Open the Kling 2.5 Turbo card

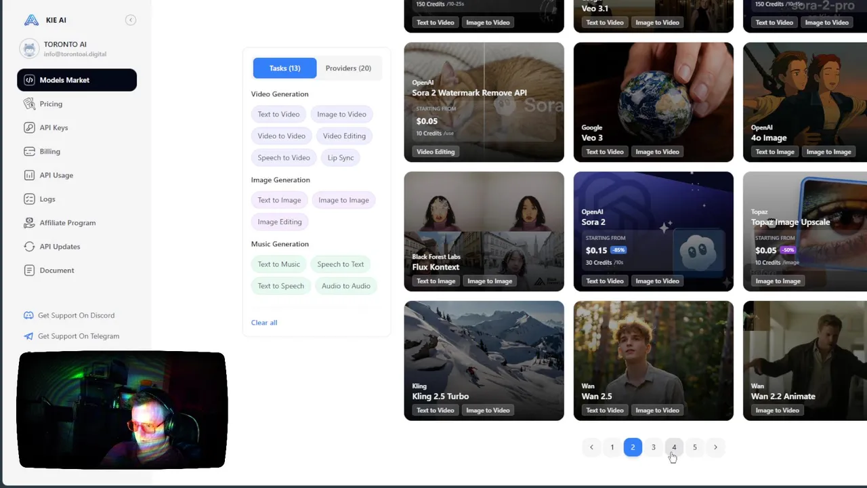click(x=484, y=361)
